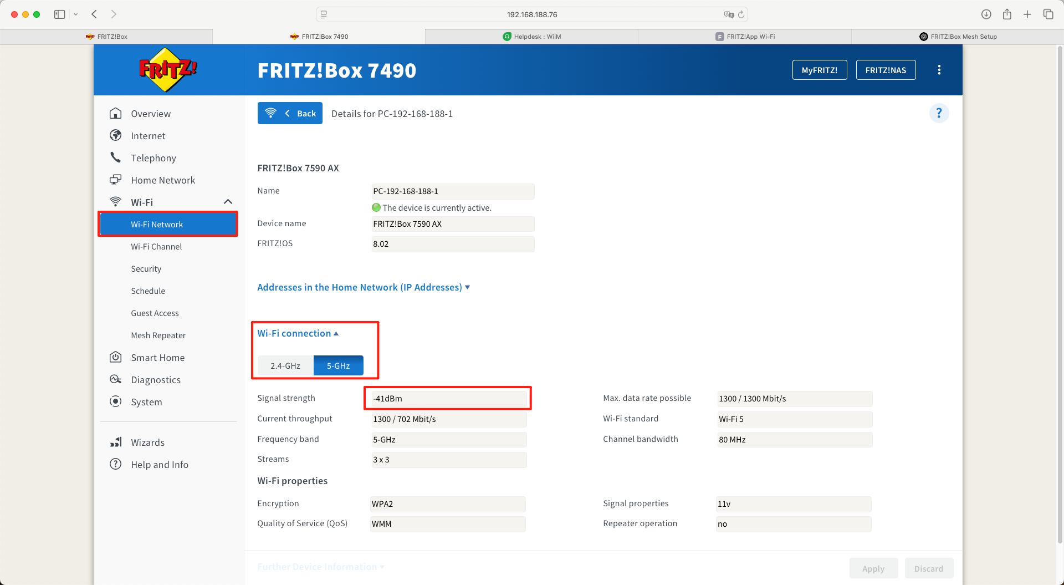Click the System gear icon
Screen dimensions: 1064x585
click(x=115, y=401)
